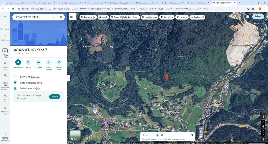Click the Navodila za pot directions icon
268x144 pixels.
click(x=18, y=62)
